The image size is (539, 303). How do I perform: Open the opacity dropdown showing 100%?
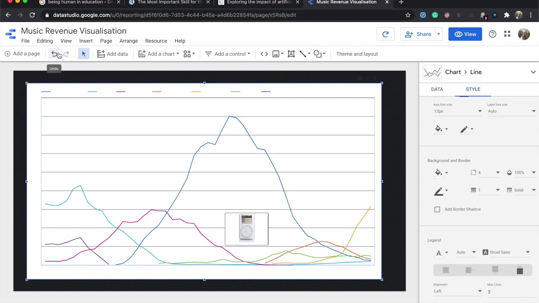click(x=521, y=173)
